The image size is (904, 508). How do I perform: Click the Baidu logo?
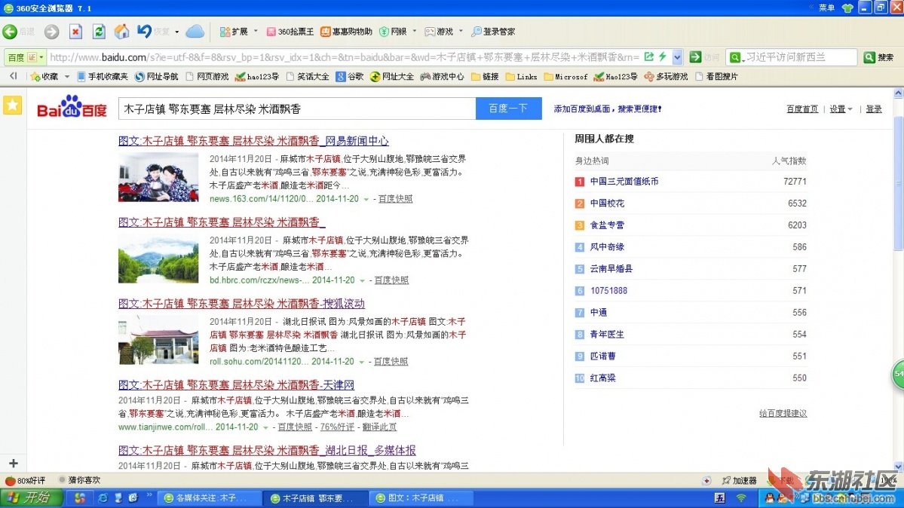pos(72,107)
